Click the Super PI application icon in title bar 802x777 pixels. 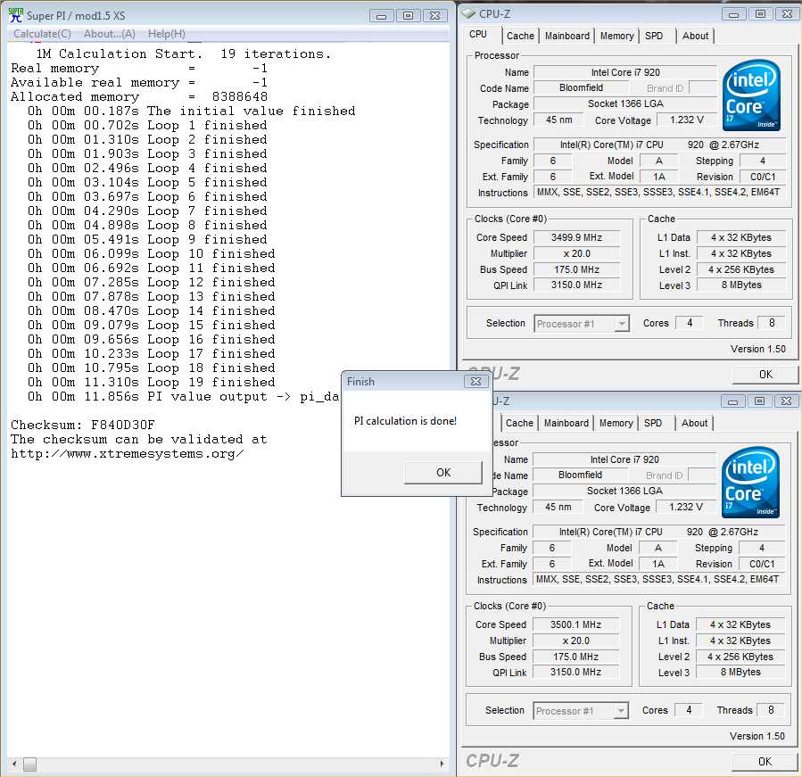(x=15, y=15)
